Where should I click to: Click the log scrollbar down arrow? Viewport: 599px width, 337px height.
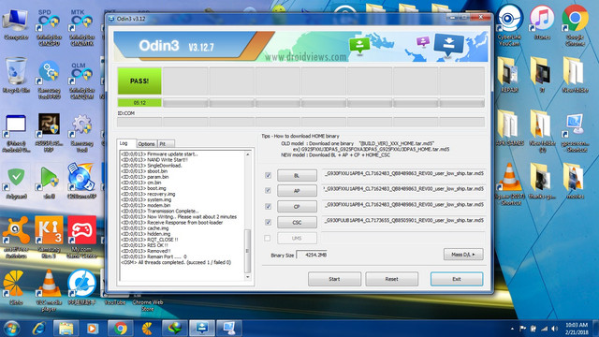point(247,277)
